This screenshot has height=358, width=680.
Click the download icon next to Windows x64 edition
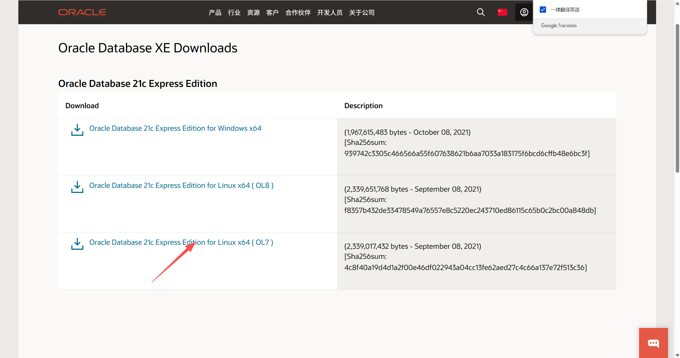(x=77, y=130)
